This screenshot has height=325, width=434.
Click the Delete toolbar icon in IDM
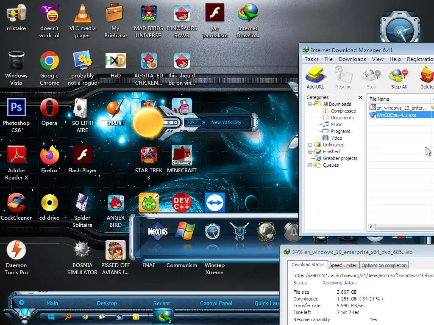(x=427, y=78)
